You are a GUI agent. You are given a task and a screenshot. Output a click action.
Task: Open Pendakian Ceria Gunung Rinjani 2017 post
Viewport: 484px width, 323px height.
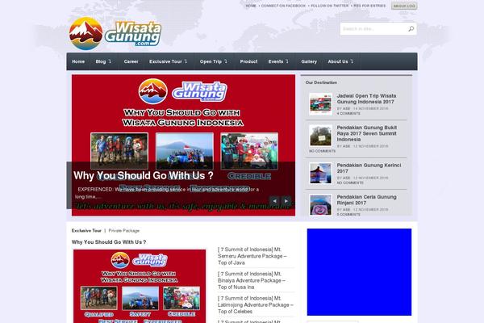point(366,199)
